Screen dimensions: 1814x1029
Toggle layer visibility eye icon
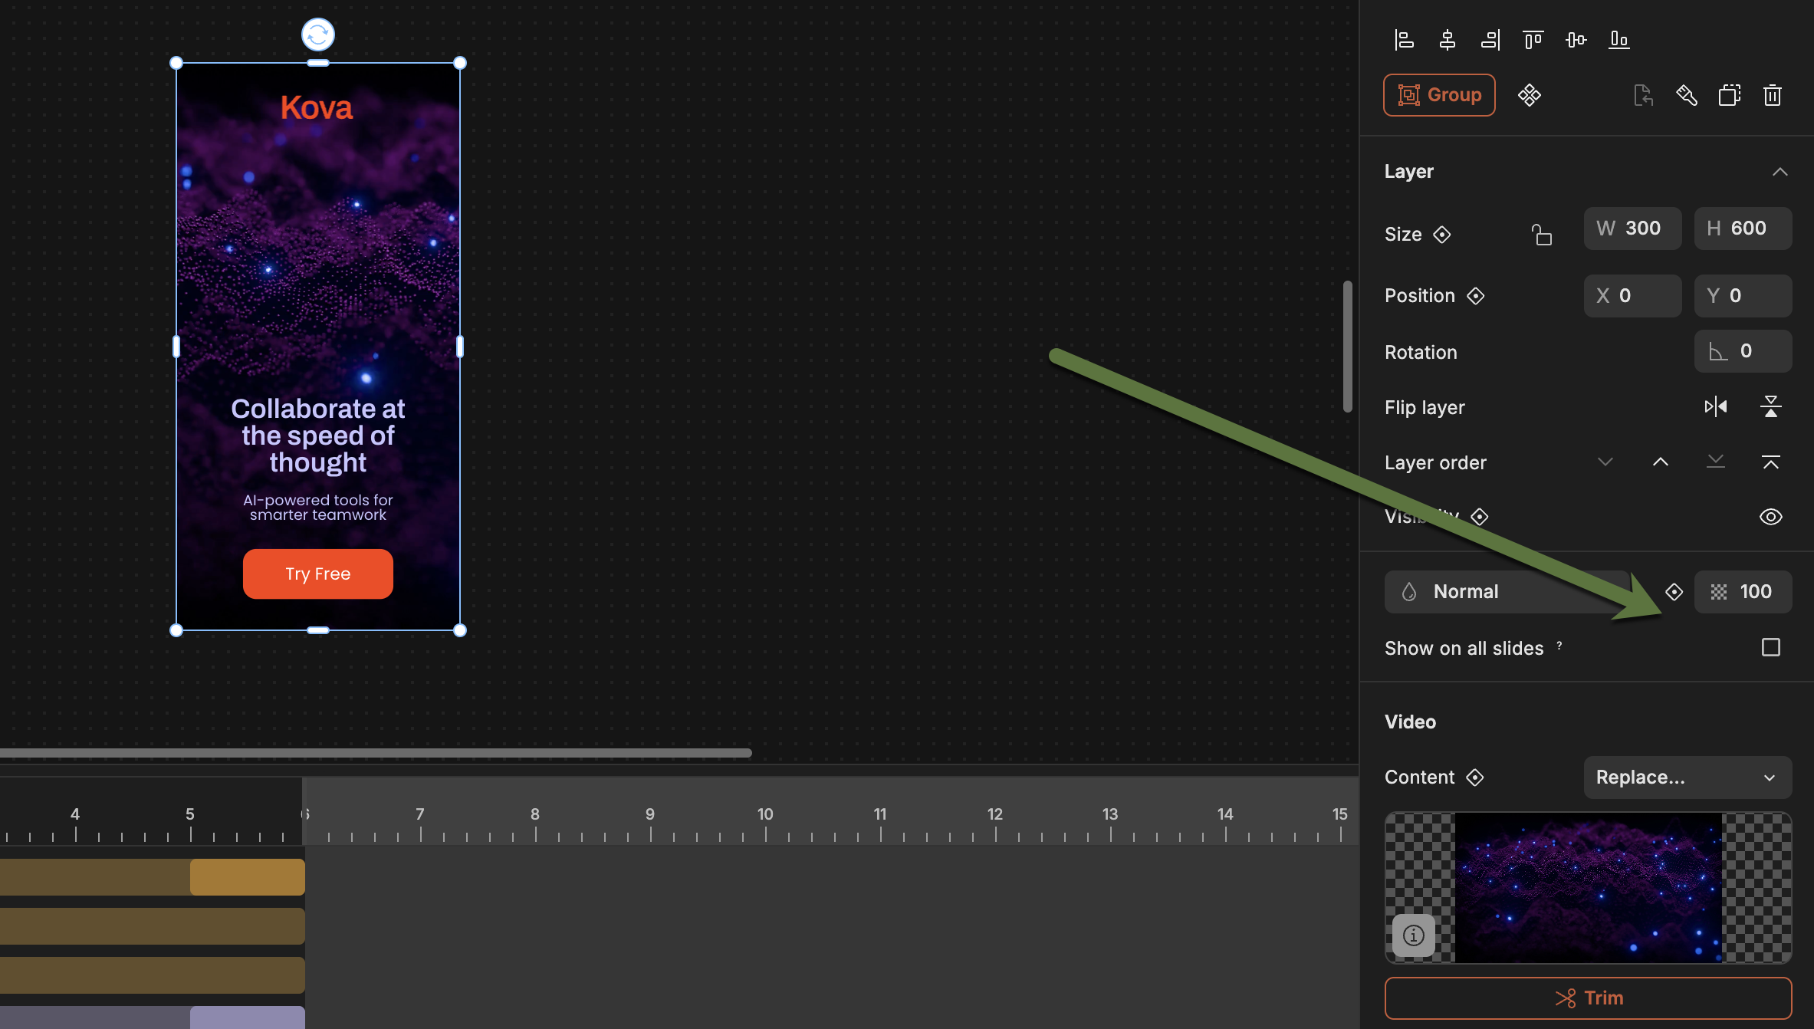coord(1770,517)
